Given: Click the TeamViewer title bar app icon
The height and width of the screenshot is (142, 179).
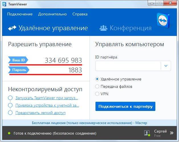Looking at the screenshot, I should [4, 4].
